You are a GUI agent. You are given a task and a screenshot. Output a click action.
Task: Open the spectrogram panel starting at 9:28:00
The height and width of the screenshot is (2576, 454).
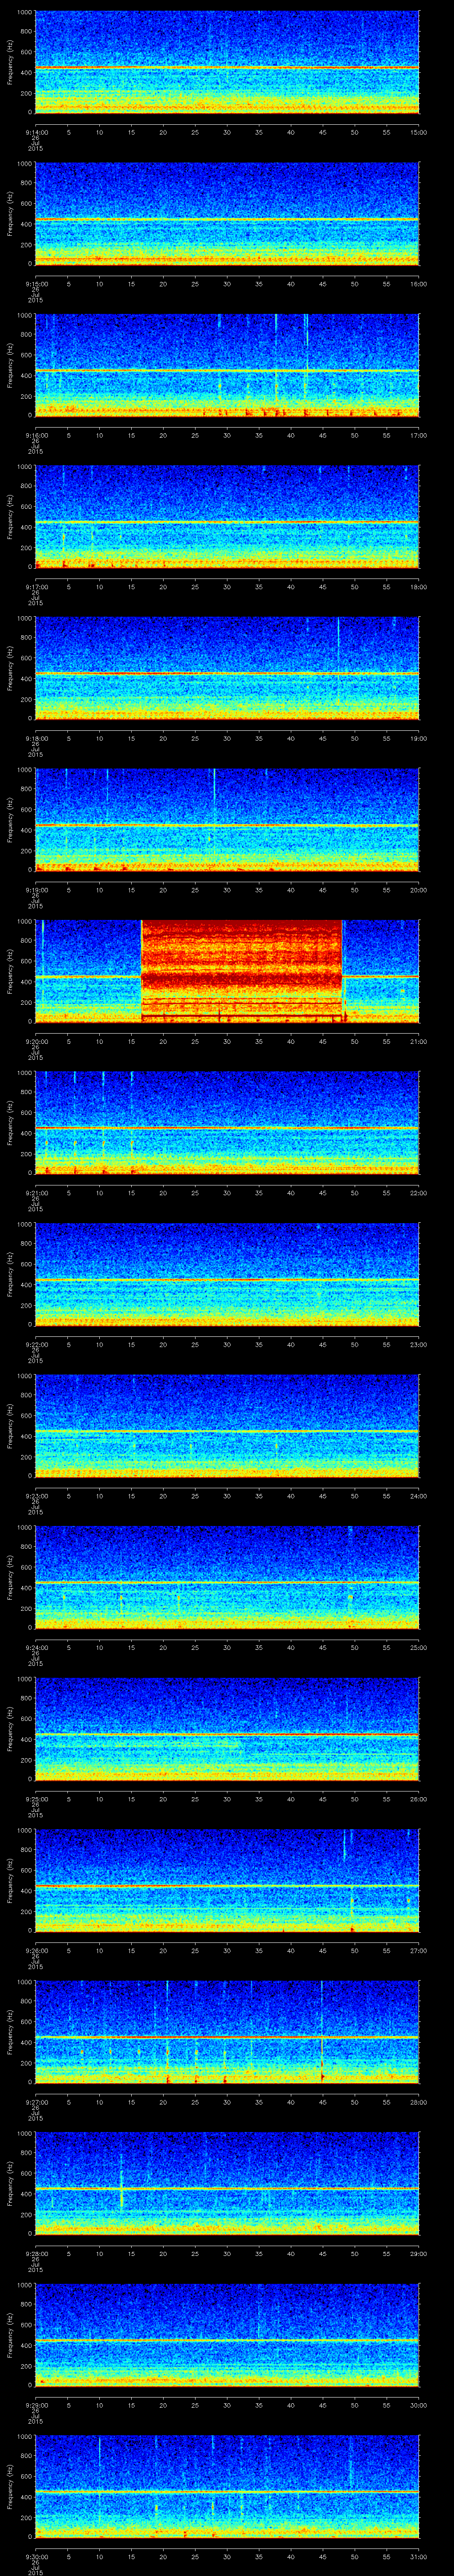click(227, 2183)
